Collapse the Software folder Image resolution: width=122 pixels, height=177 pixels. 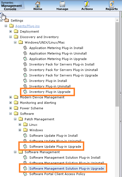10,113
